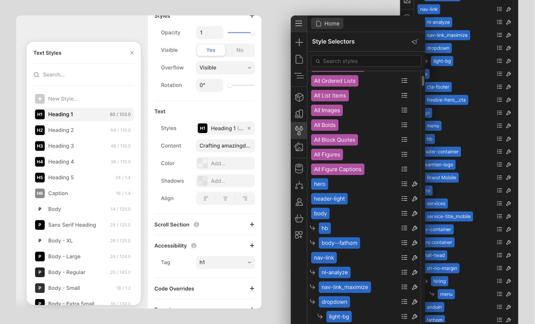Open the image assets panel icon

[x=299, y=147]
